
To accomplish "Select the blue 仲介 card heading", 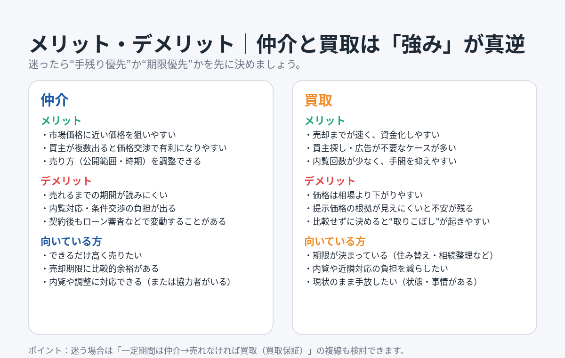I will pyautogui.click(x=55, y=100).
